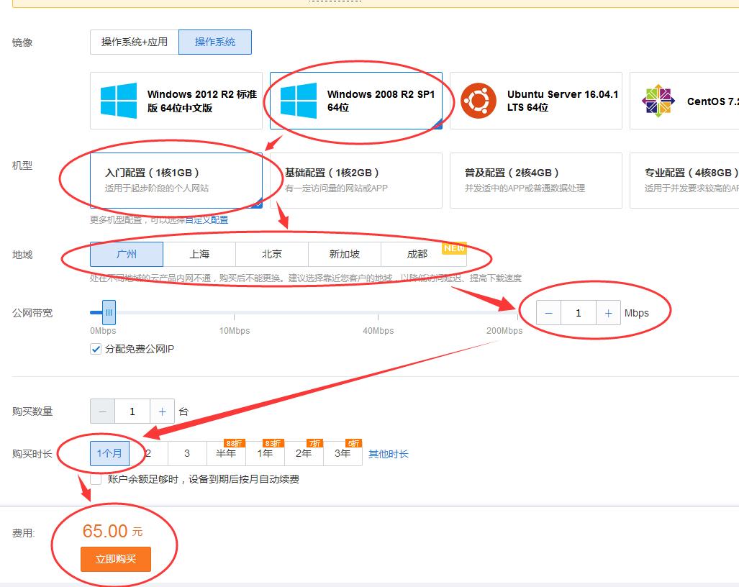The height and width of the screenshot is (587, 739).
Task: Select the 操作系统 image tab
Action: (x=215, y=42)
